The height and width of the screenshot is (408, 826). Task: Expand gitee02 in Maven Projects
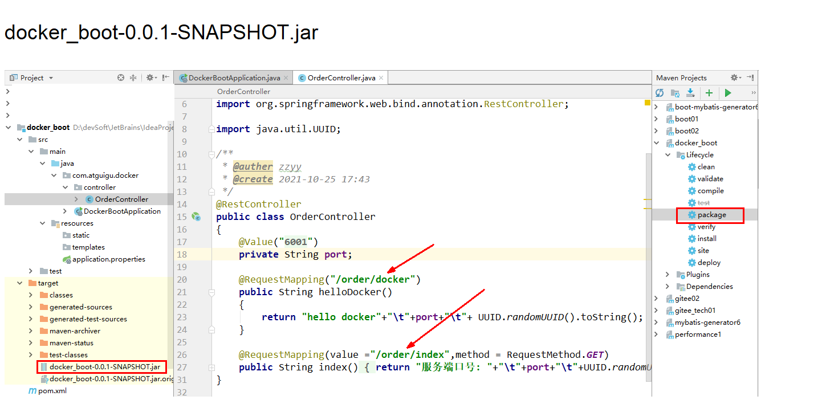point(656,299)
